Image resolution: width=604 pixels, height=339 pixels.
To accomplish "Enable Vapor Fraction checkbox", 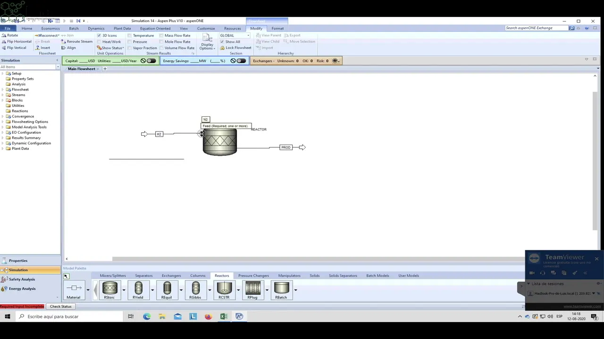I will pos(130,48).
